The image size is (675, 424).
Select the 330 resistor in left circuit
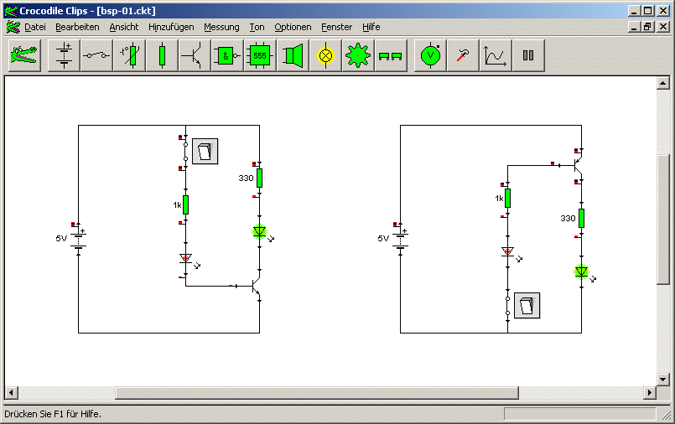pos(259,178)
